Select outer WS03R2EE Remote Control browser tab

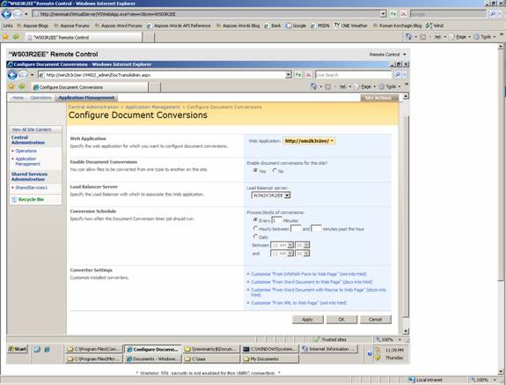[x=84, y=37]
